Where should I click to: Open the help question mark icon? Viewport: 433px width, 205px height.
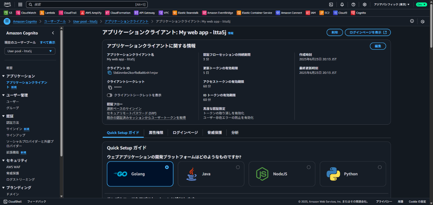pos(353,4)
